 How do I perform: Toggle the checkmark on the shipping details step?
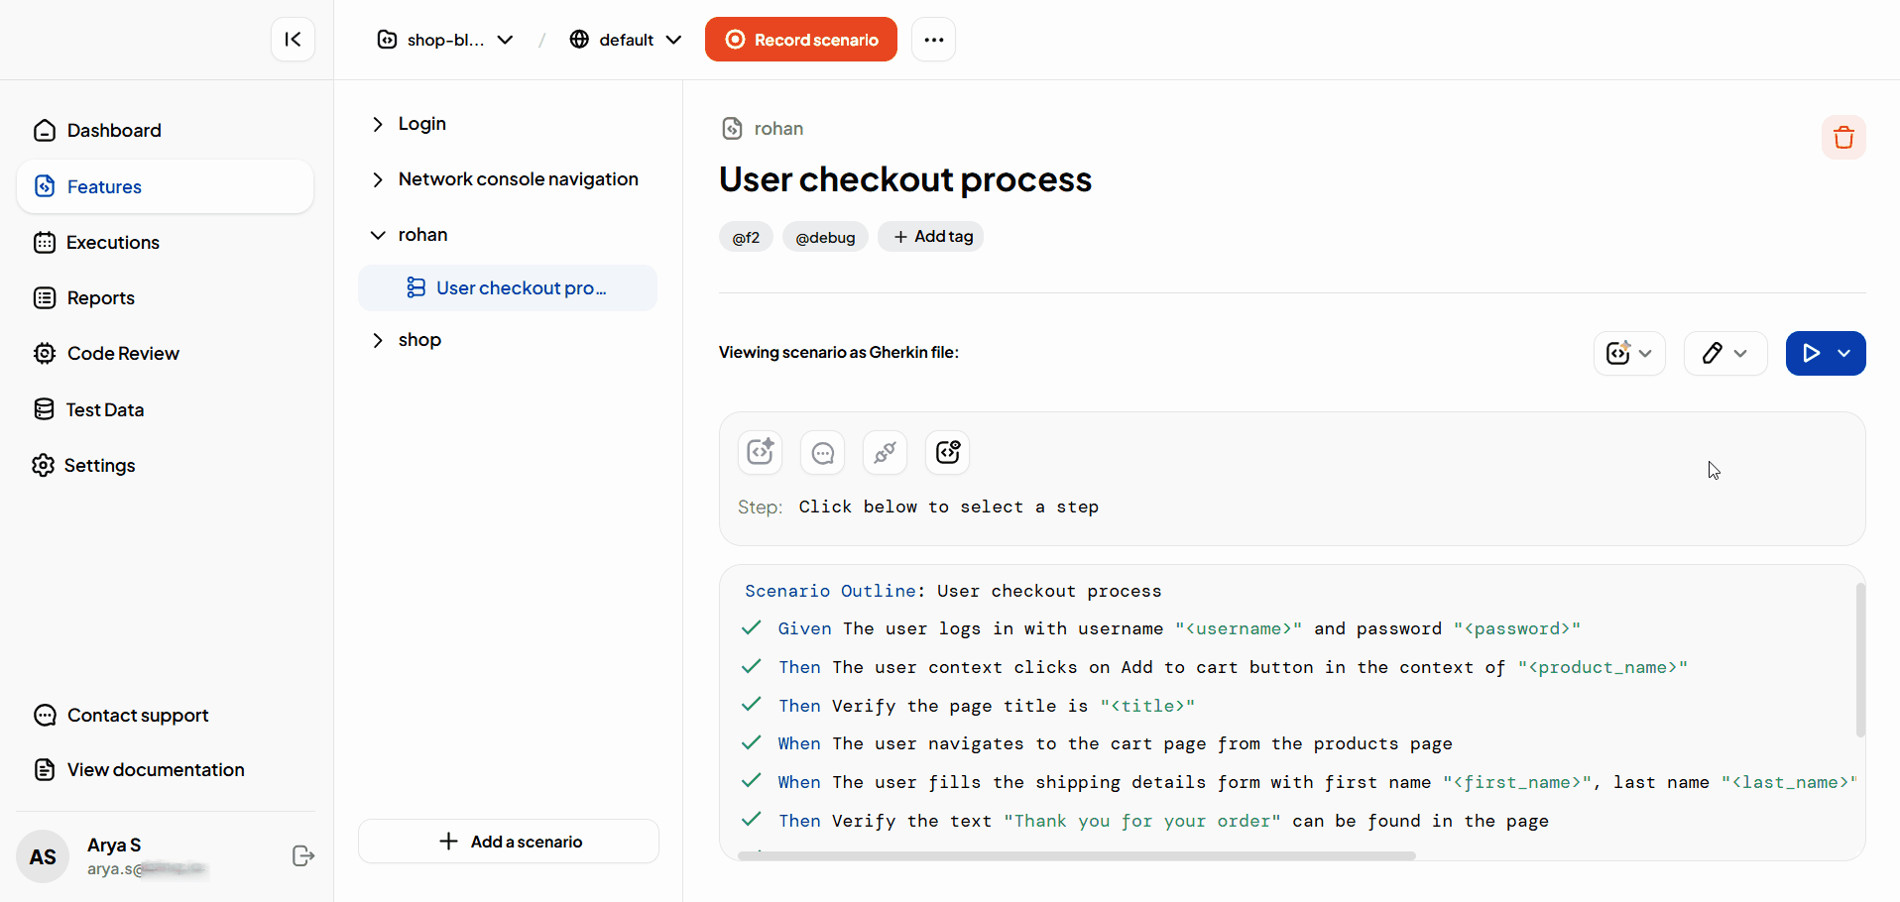pyautogui.click(x=751, y=781)
